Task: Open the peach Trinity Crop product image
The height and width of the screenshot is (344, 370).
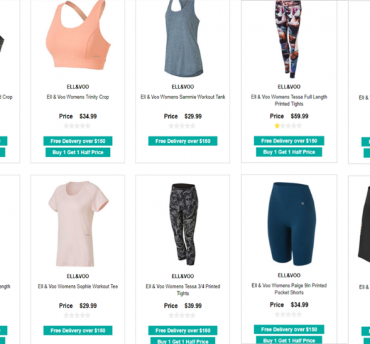Action: tap(78, 35)
